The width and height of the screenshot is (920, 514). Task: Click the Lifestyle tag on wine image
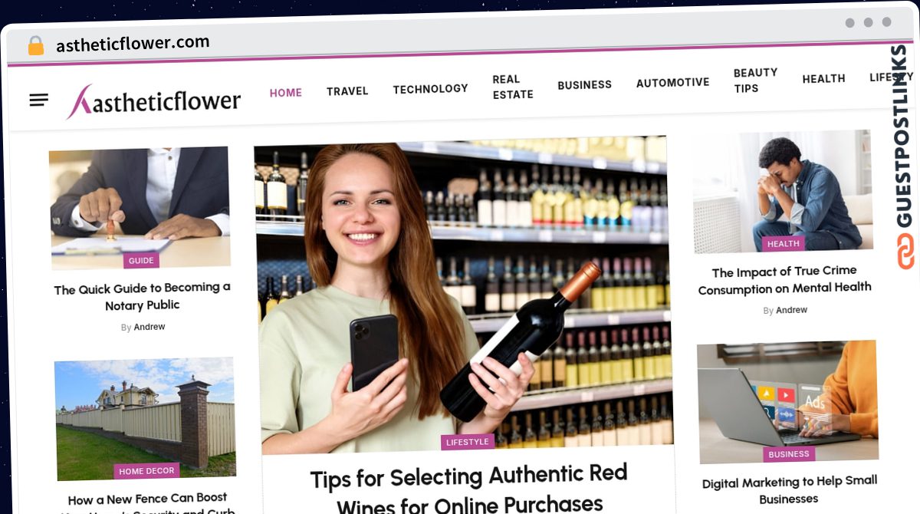point(468,442)
